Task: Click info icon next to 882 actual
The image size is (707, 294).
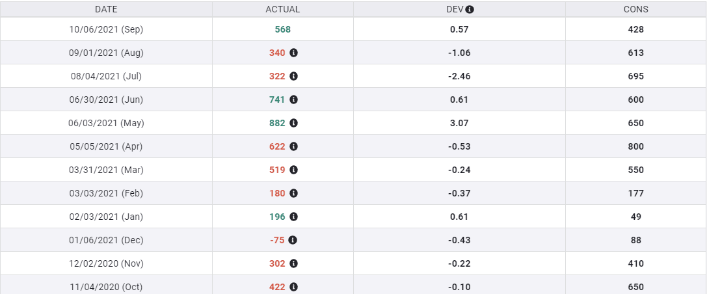Action: [x=293, y=123]
